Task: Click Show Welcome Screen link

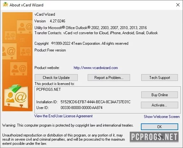Action: point(162,117)
